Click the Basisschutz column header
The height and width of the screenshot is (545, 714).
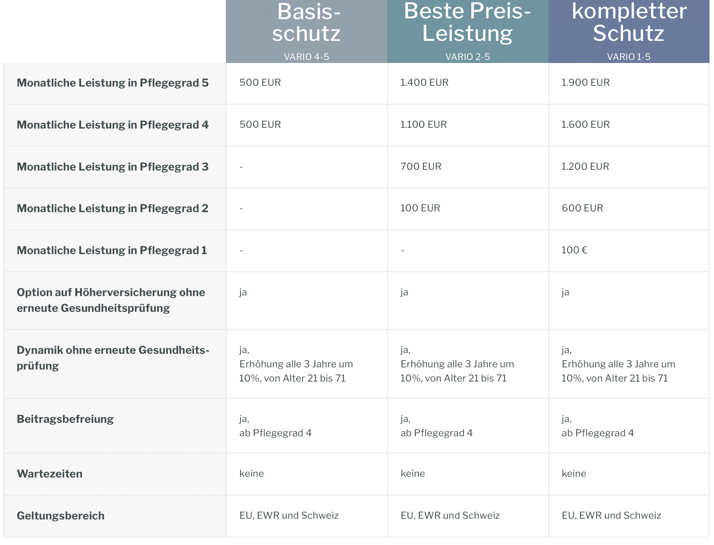[306, 22]
